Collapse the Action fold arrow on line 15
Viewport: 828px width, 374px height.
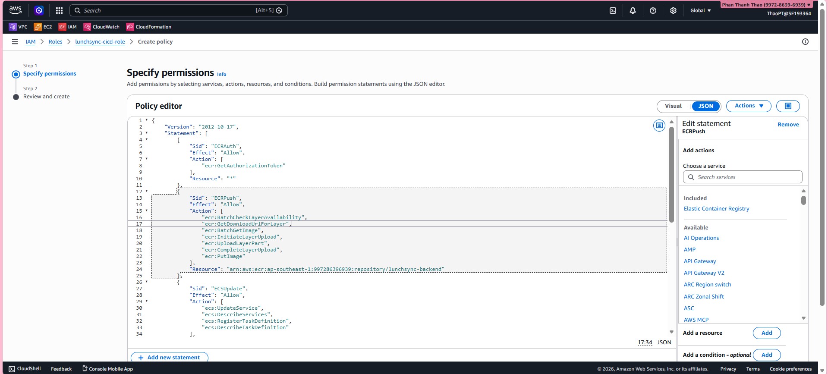[x=147, y=211]
